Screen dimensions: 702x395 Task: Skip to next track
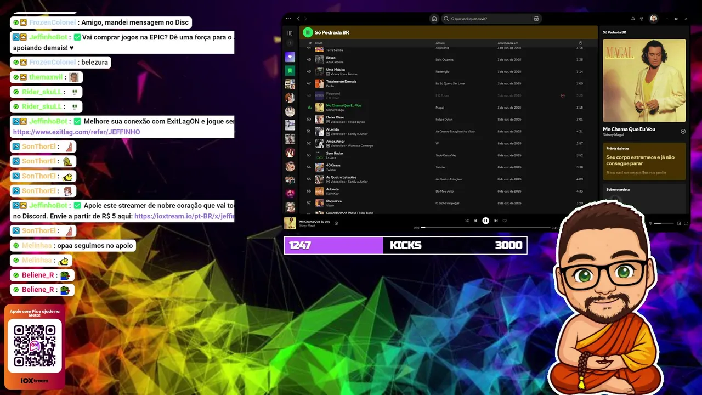(x=496, y=221)
